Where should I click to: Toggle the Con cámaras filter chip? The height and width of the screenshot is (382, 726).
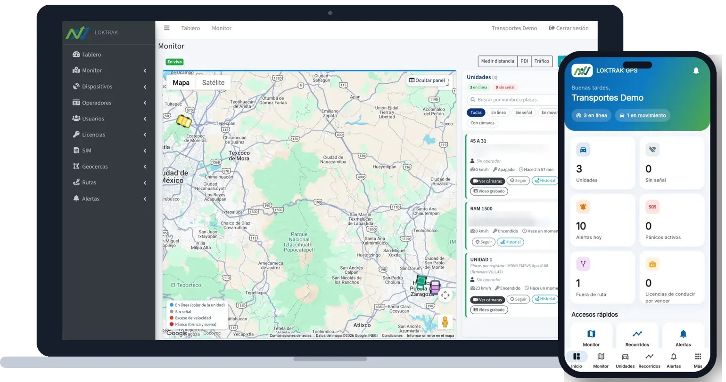[483, 123]
